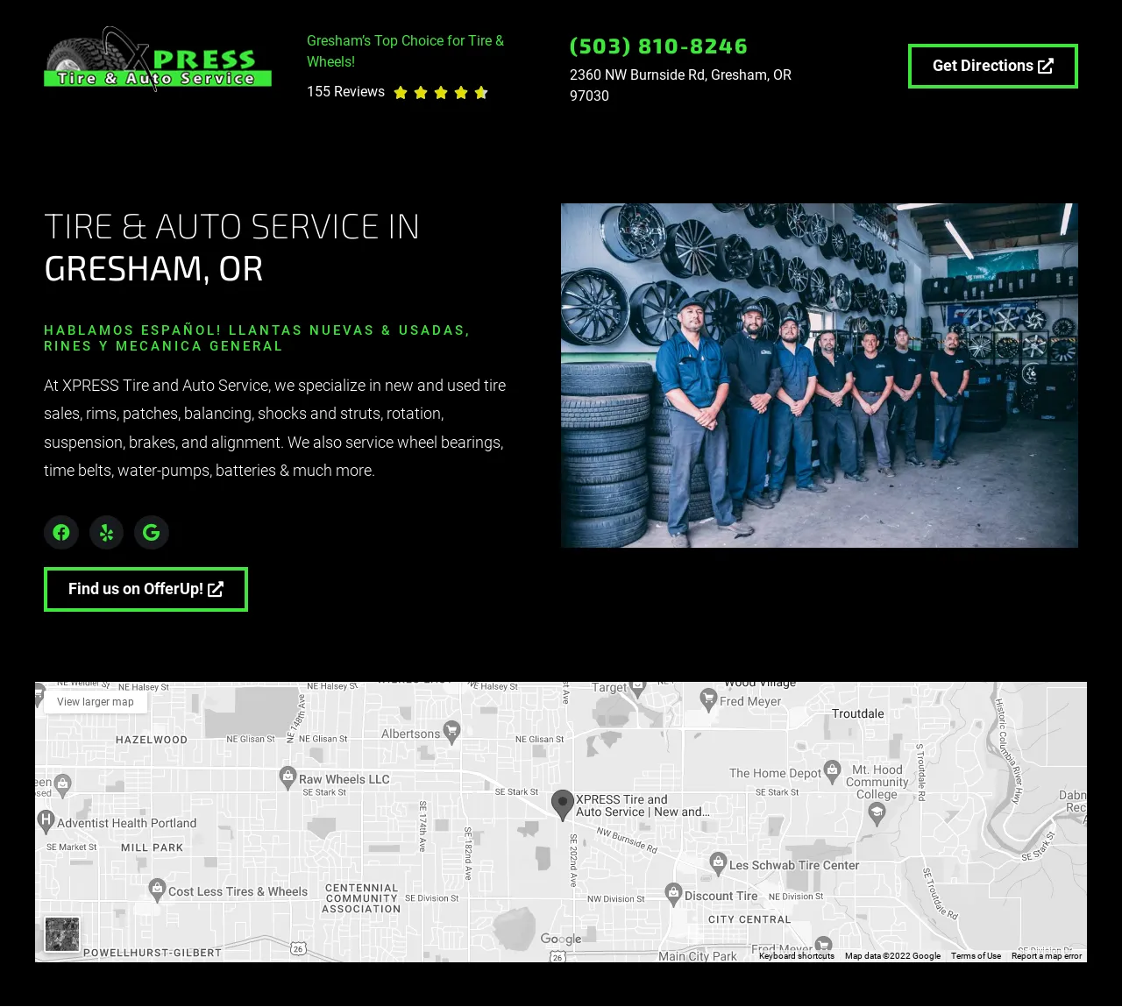Viewport: 1122px width, 1007px height.
Task: Click the Main City Park label
Action: tap(698, 956)
